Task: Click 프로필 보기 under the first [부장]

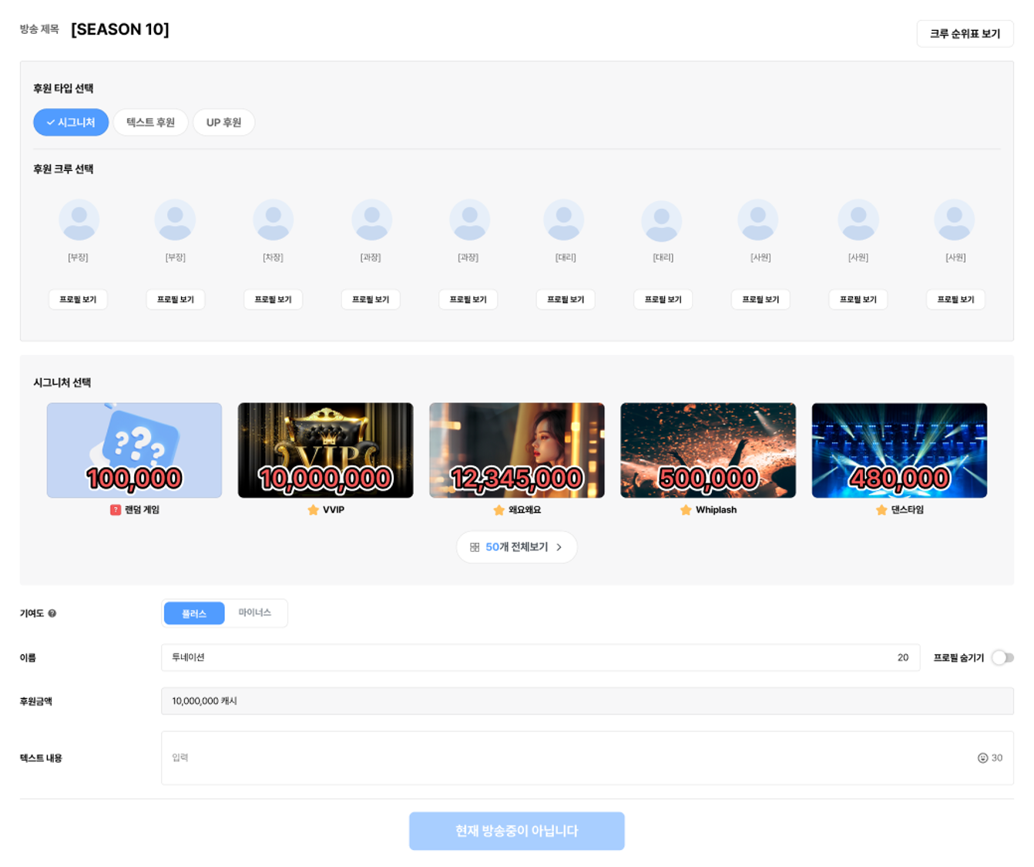Action: 78,299
